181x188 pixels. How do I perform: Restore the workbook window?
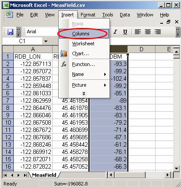(169, 22)
